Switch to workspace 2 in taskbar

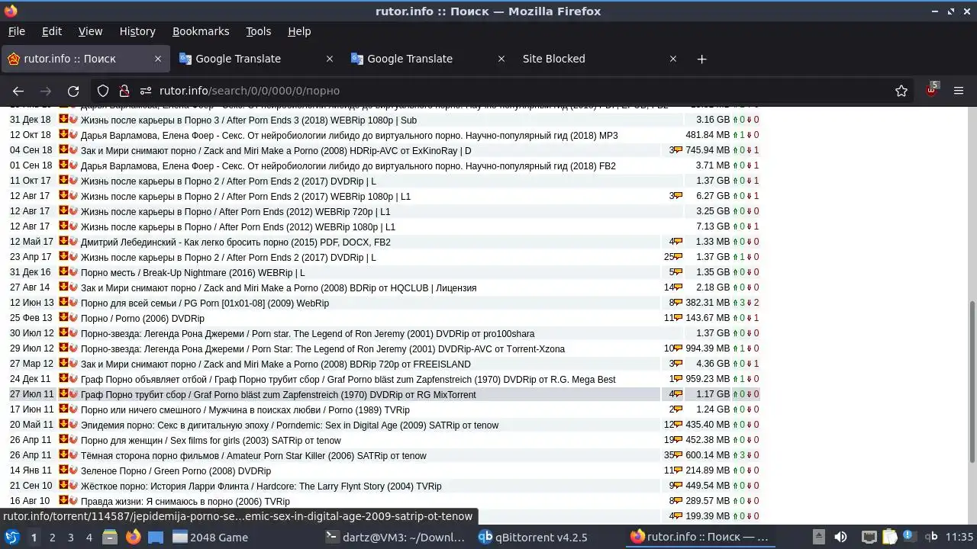(x=52, y=537)
